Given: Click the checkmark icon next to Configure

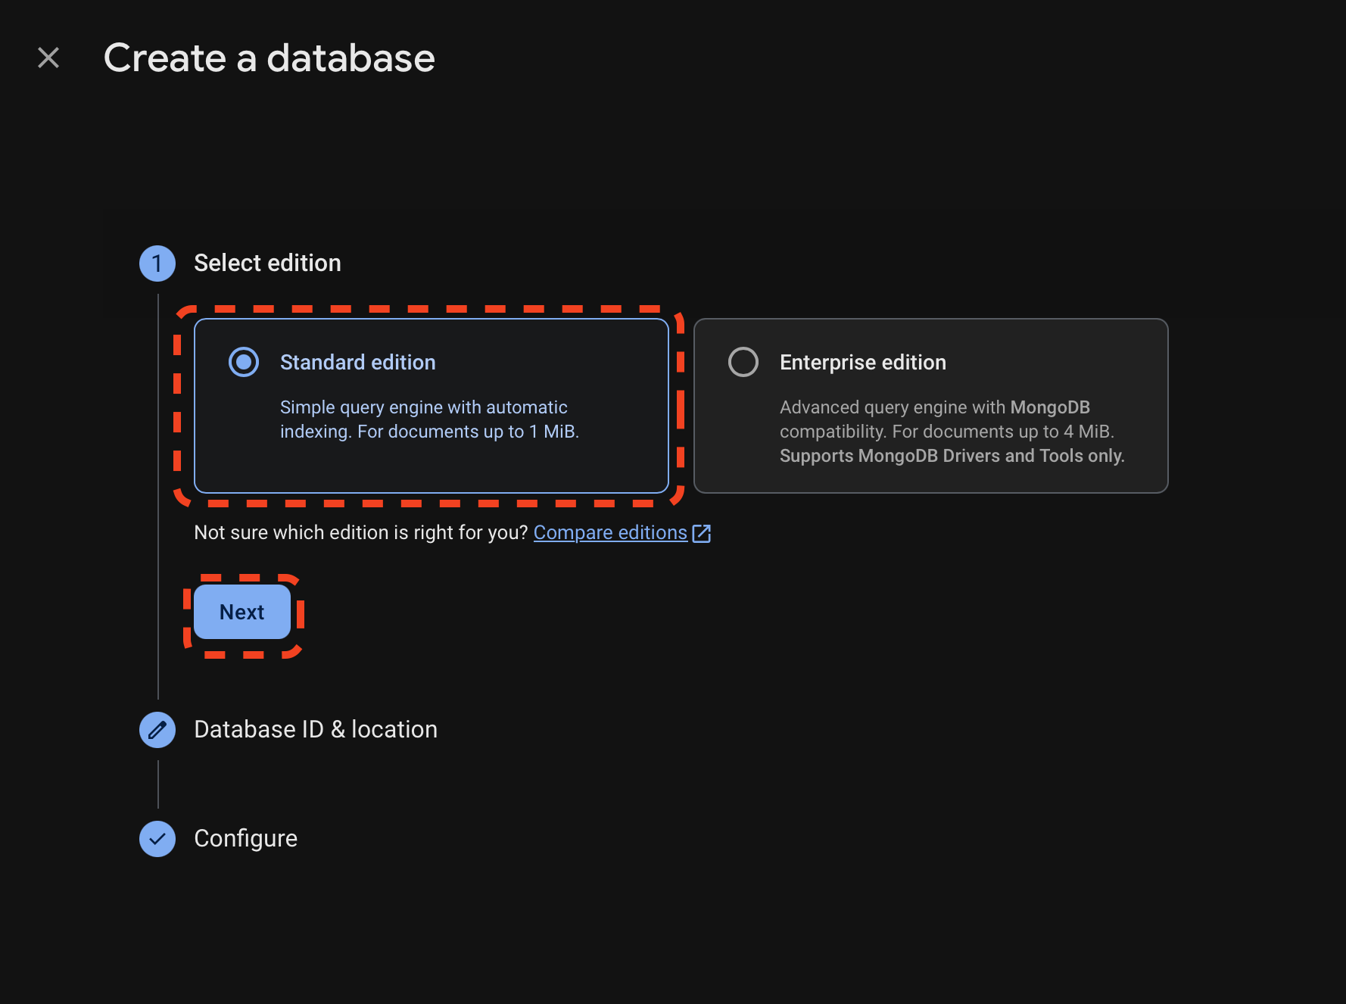Looking at the screenshot, I should [x=157, y=838].
